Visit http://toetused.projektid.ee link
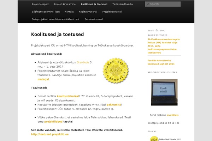This screenshot has width=212, height=141. tap(50, 134)
